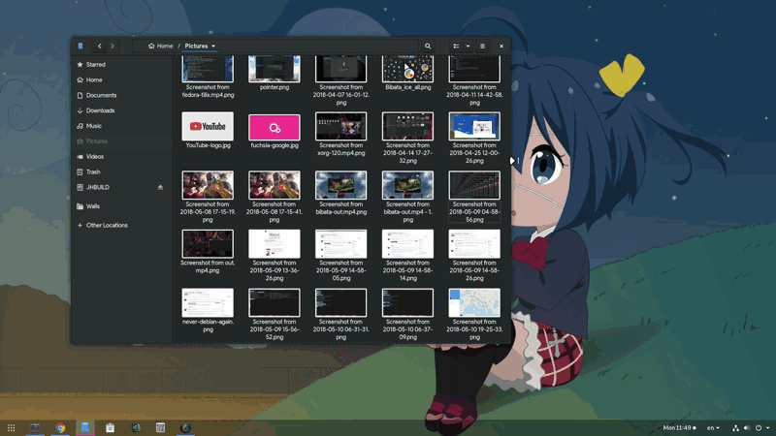Show applications grid in the taskbar
The width and height of the screenshot is (776, 436).
tap(12, 427)
